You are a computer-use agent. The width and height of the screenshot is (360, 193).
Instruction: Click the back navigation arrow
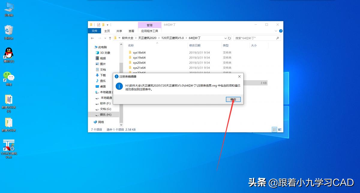coord(93,38)
